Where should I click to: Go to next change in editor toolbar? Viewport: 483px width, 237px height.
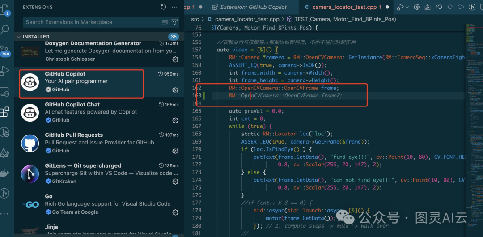tap(461, 7)
